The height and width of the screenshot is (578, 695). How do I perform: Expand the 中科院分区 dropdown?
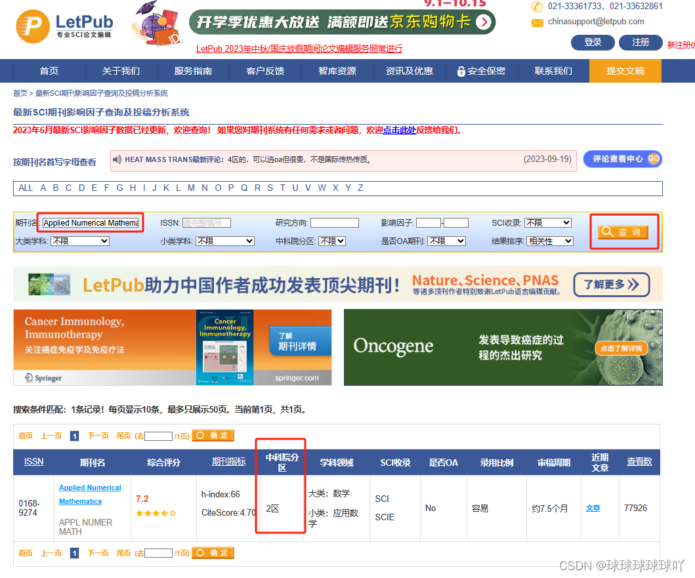click(x=332, y=241)
